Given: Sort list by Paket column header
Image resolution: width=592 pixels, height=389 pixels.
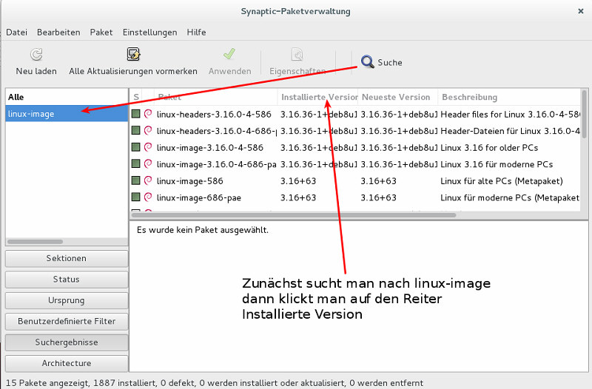Looking at the screenshot, I should (x=215, y=97).
